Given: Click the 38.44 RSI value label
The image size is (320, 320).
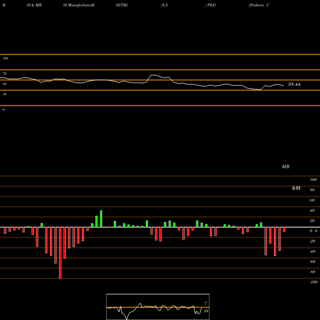Looking at the screenshot, I should point(294,84).
